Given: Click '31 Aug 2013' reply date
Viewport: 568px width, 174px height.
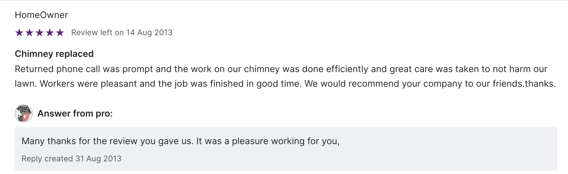Looking at the screenshot, I should click(x=98, y=159).
